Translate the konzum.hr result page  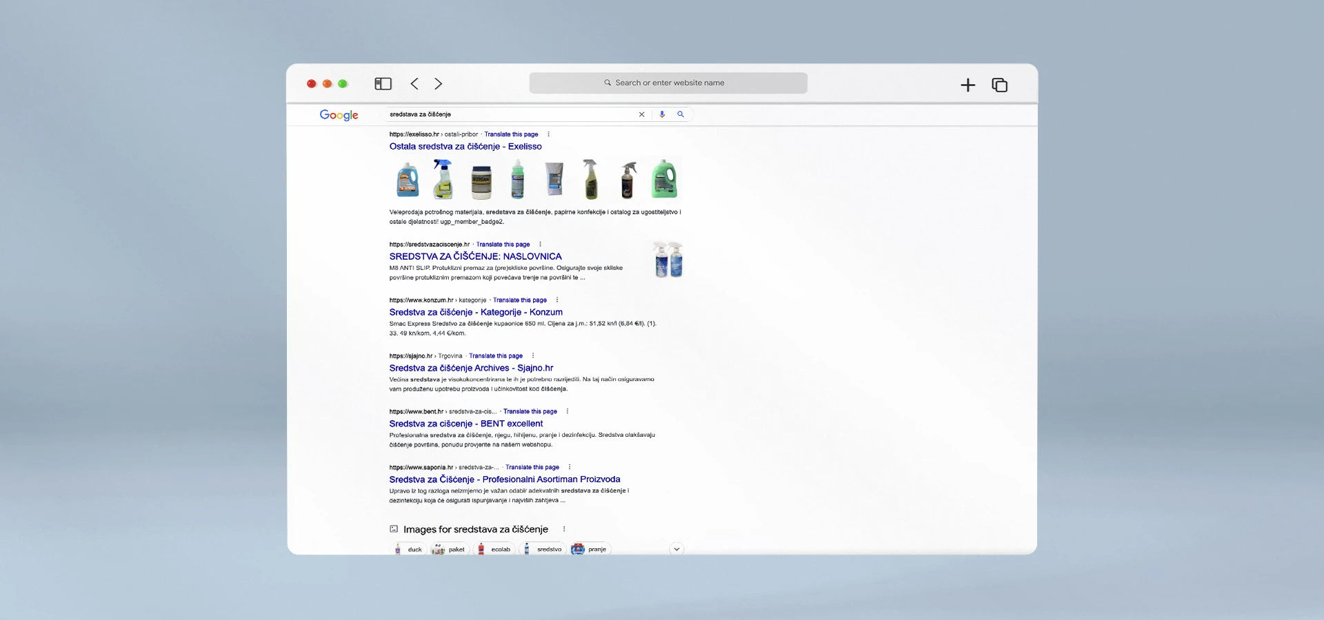pos(520,300)
